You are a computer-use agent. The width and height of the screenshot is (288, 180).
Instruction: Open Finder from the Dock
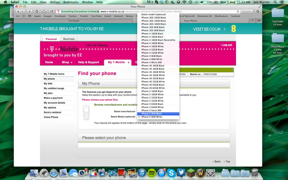coord(34,173)
